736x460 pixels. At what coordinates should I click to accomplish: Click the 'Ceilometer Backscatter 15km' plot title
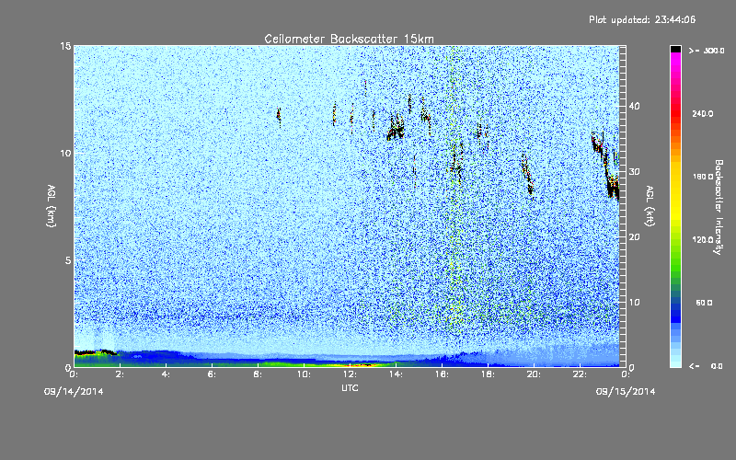[x=349, y=39]
